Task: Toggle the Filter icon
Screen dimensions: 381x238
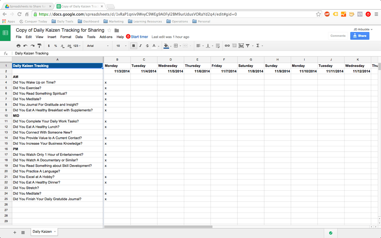Action: click(248, 46)
